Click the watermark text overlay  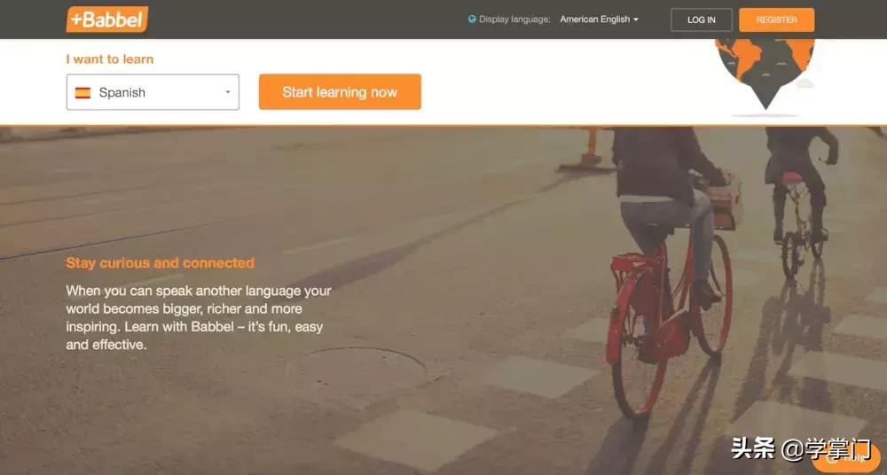coord(801,449)
